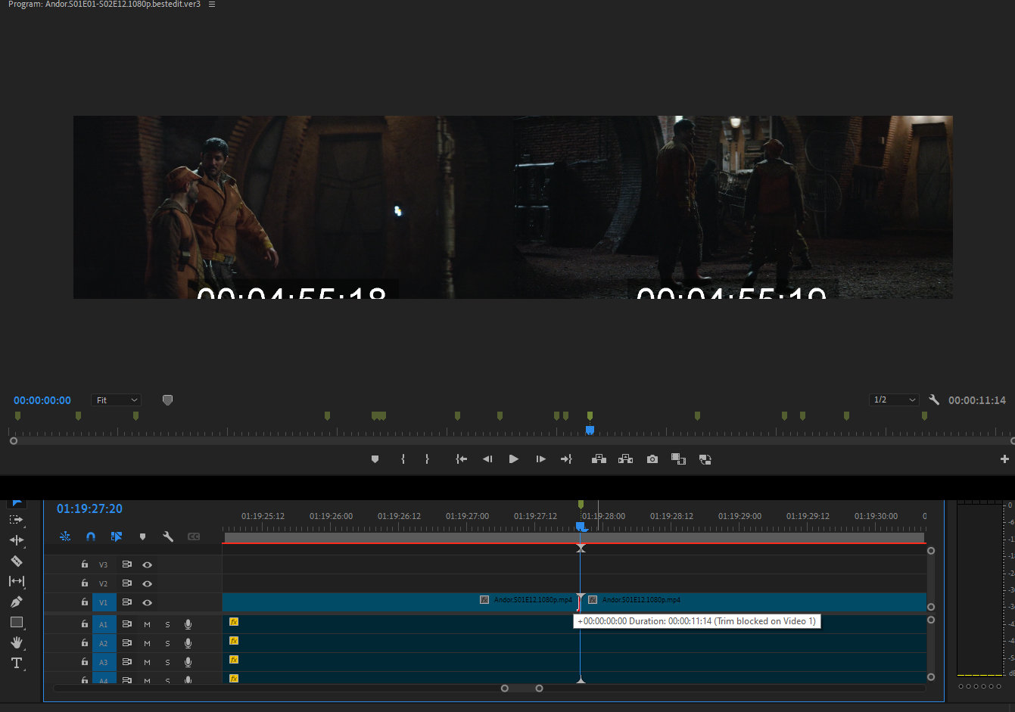The width and height of the screenshot is (1015, 712).
Task: Toggle V1 track output eye
Action: point(147,602)
